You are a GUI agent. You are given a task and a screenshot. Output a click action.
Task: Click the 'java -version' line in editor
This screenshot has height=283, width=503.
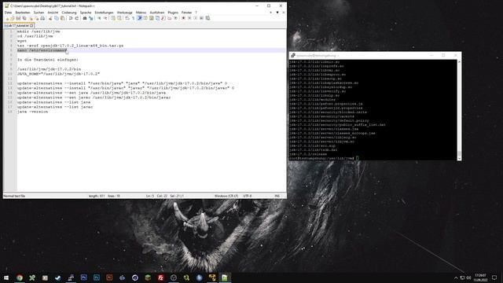(x=32, y=112)
